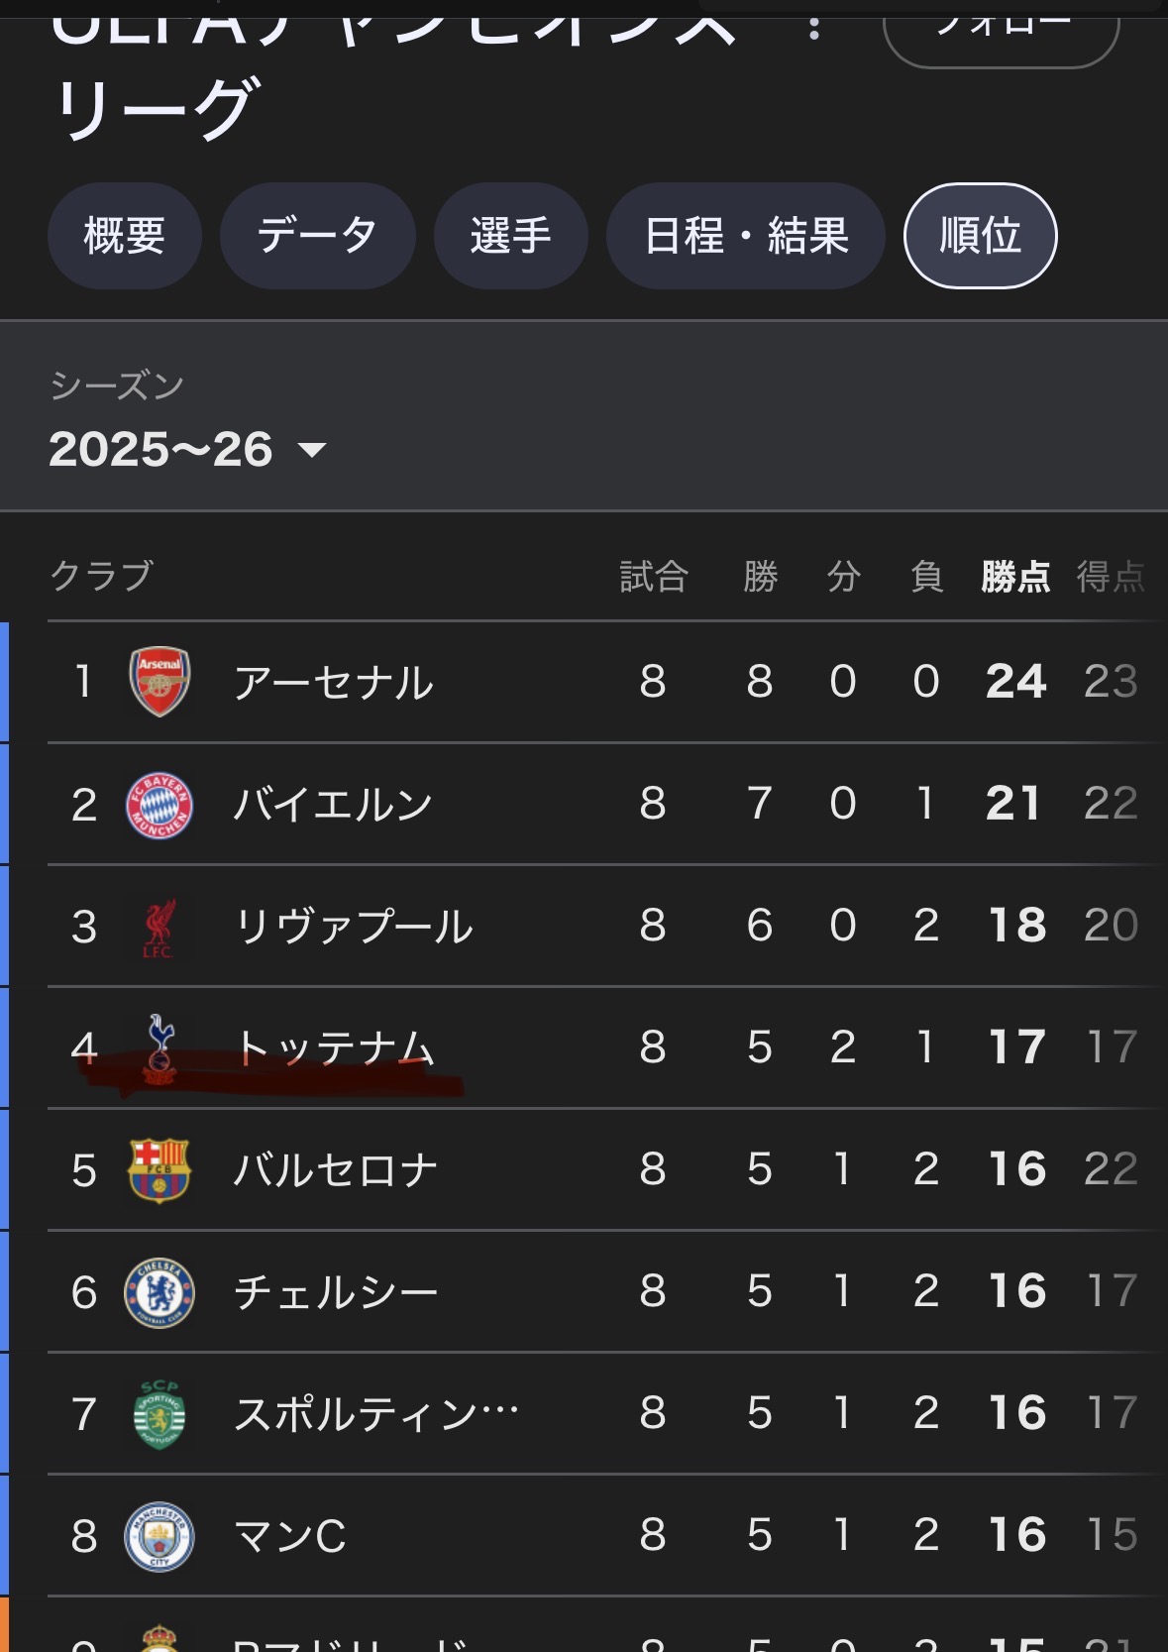Screen dimensions: 1168x1652
Task: Select the 順位 standings tab
Action: (980, 236)
